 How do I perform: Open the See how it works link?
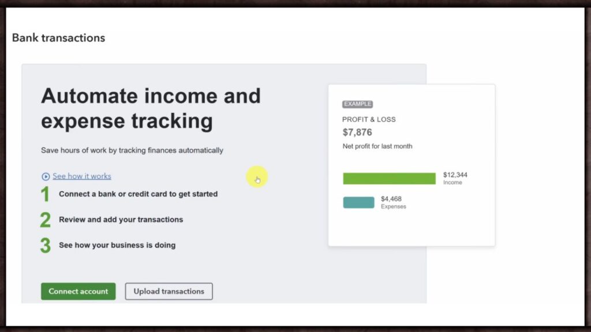coord(82,176)
